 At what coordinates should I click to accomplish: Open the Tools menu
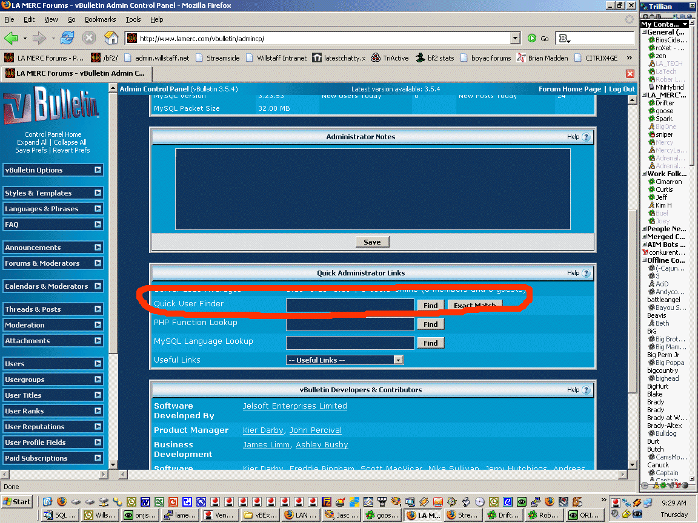[x=133, y=19]
